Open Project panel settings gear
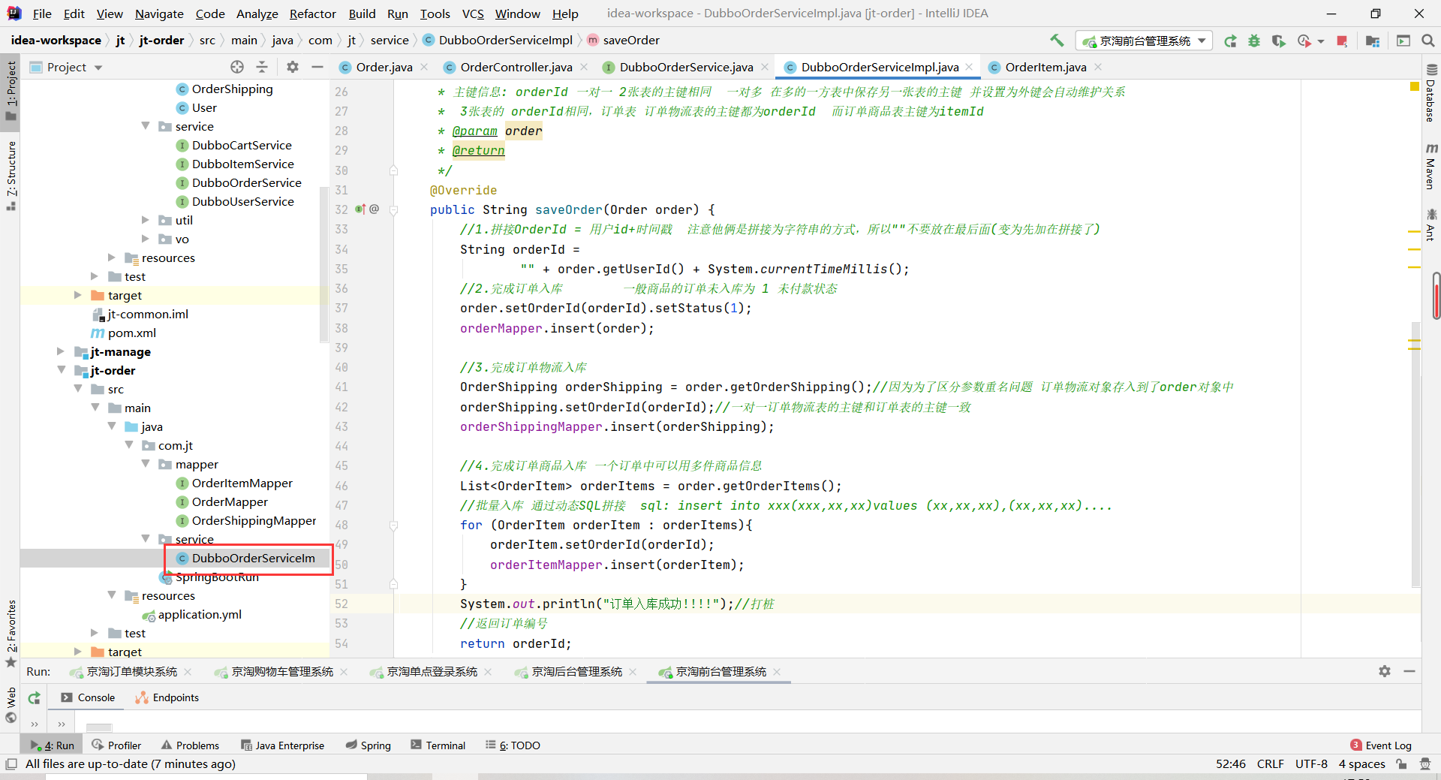 (x=293, y=67)
